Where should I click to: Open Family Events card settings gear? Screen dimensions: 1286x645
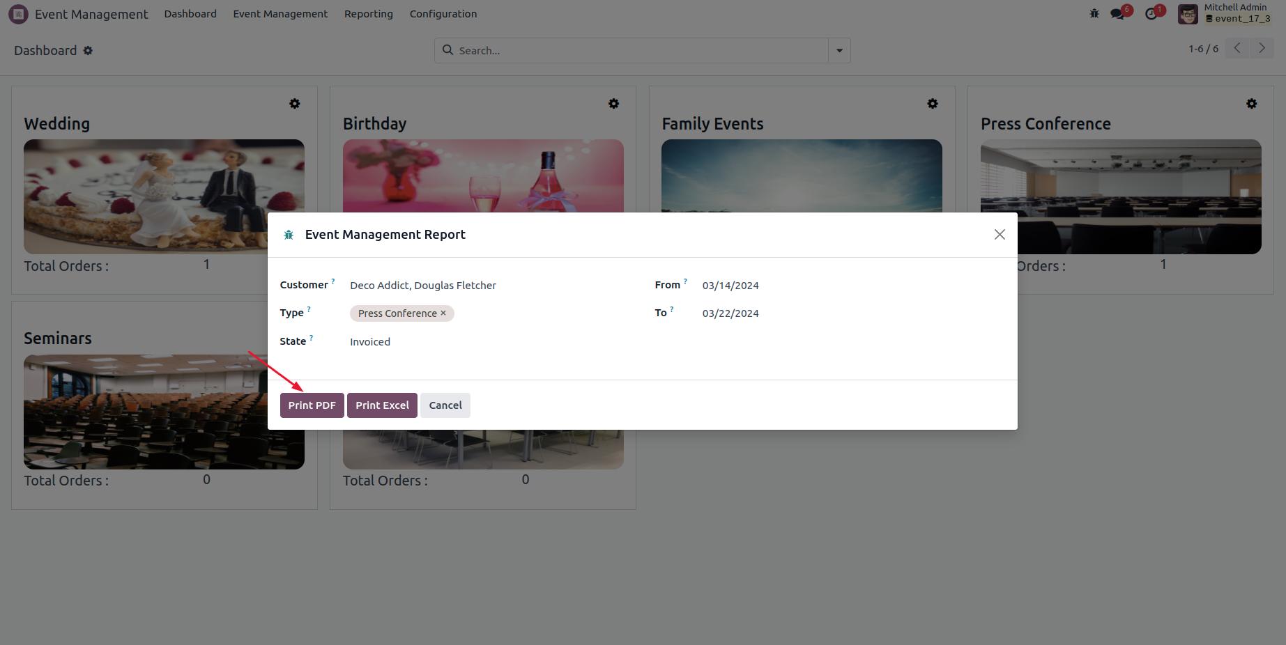(933, 104)
